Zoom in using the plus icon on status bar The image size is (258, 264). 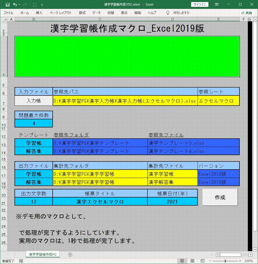tap(239, 261)
